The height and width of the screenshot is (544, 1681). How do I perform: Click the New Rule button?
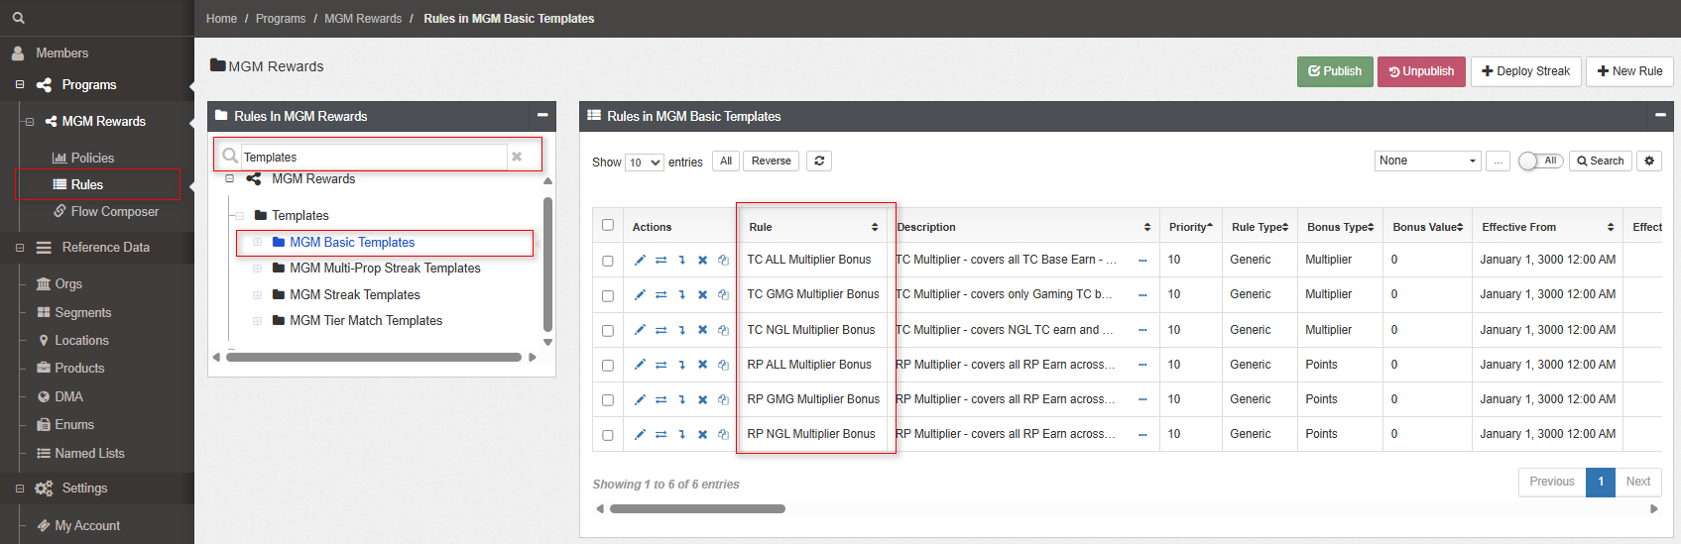click(x=1628, y=71)
